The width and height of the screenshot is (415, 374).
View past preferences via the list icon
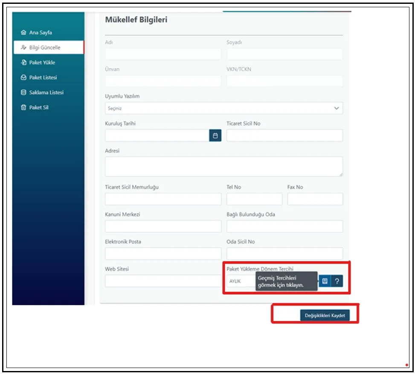pos(325,281)
